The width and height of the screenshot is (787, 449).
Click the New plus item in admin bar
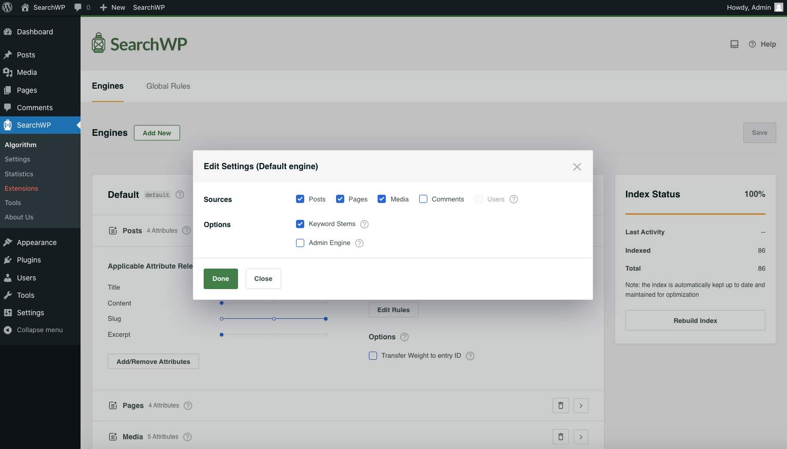click(112, 7)
